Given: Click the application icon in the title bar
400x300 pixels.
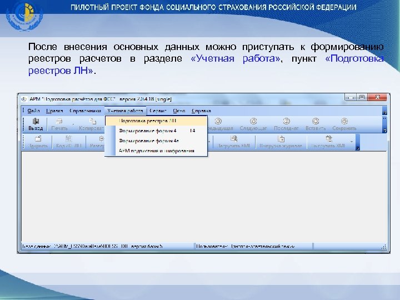Looking at the screenshot, I should coord(24,99).
